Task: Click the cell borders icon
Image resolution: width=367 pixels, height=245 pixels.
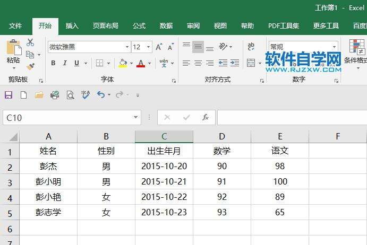Action: coord(100,63)
